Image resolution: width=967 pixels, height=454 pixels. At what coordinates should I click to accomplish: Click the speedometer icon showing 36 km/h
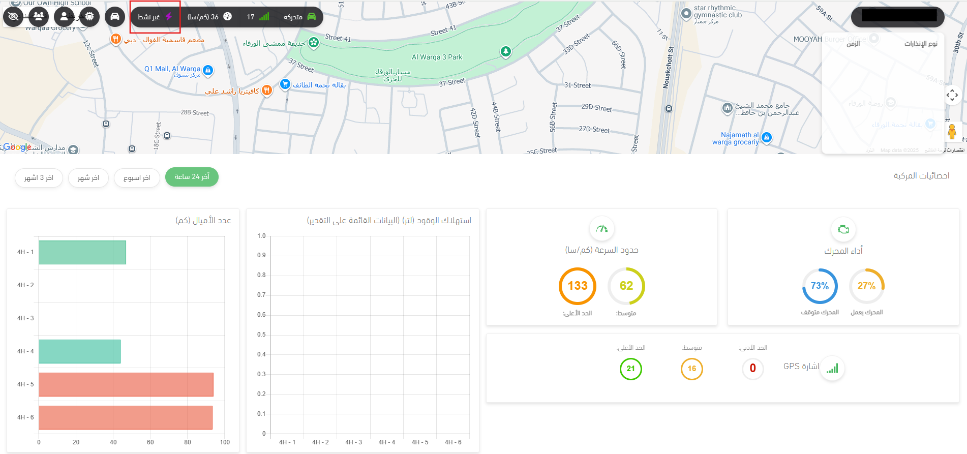tap(228, 17)
